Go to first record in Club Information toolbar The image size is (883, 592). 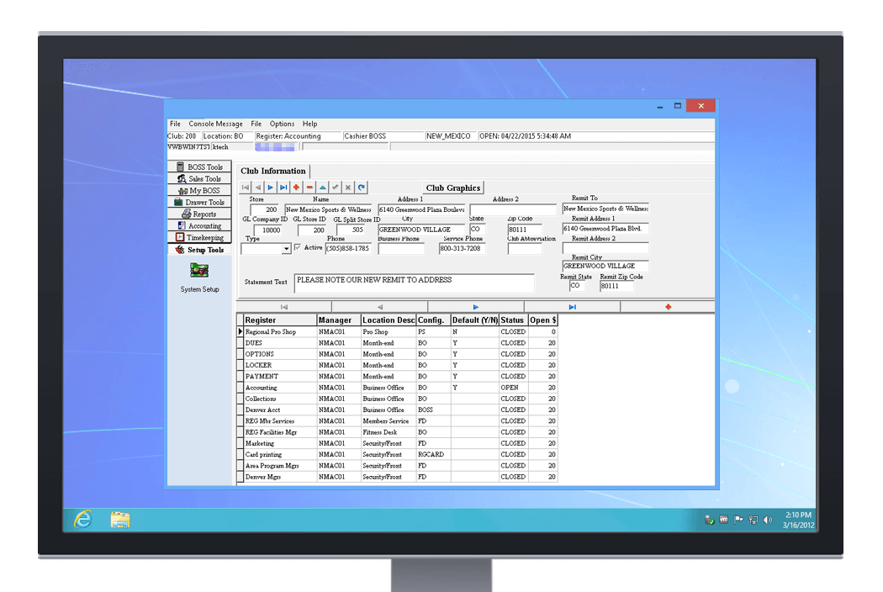(246, 187)
